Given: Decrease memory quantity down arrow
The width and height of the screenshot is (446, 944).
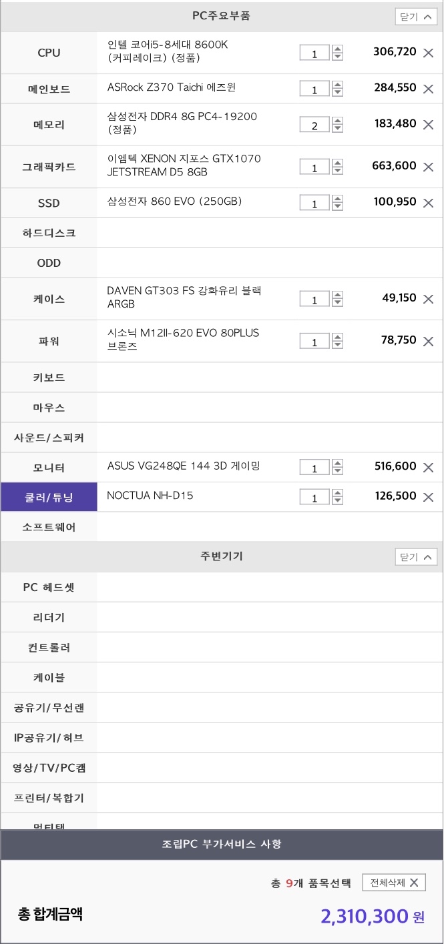Looking at the screenshot, I should coord(337,129).
